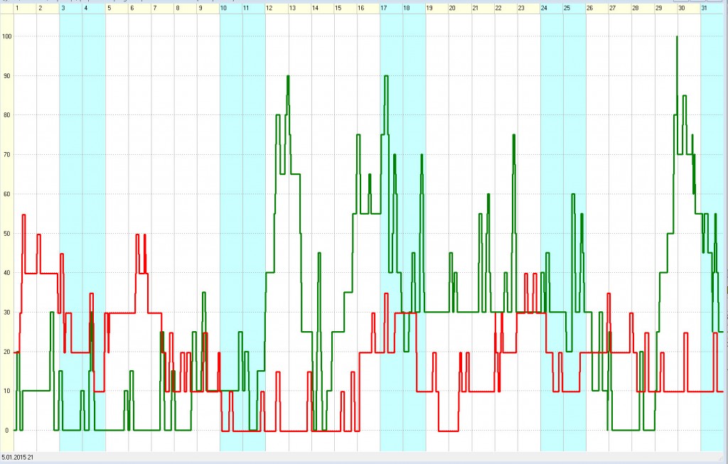Select the 70 value on the vertical axis

6,154
